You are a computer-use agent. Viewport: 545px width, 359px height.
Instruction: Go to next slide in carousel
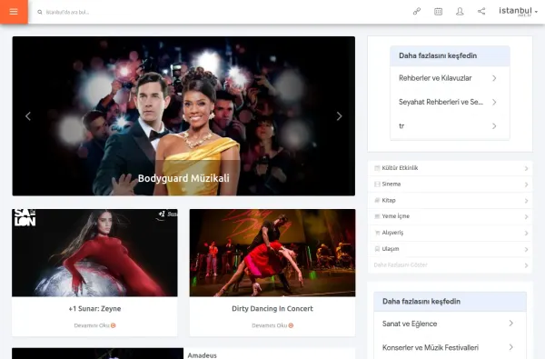tap(339, 116)
